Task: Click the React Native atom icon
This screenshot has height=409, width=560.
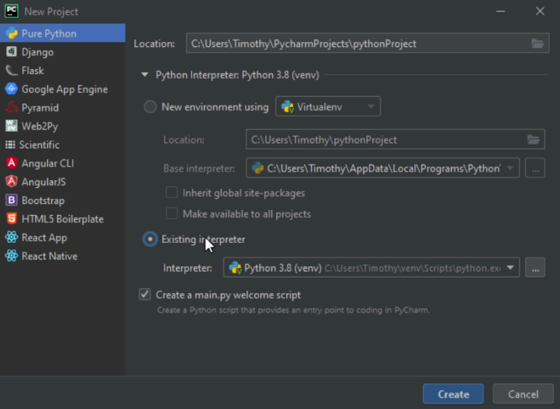Action: click(11, 256)
